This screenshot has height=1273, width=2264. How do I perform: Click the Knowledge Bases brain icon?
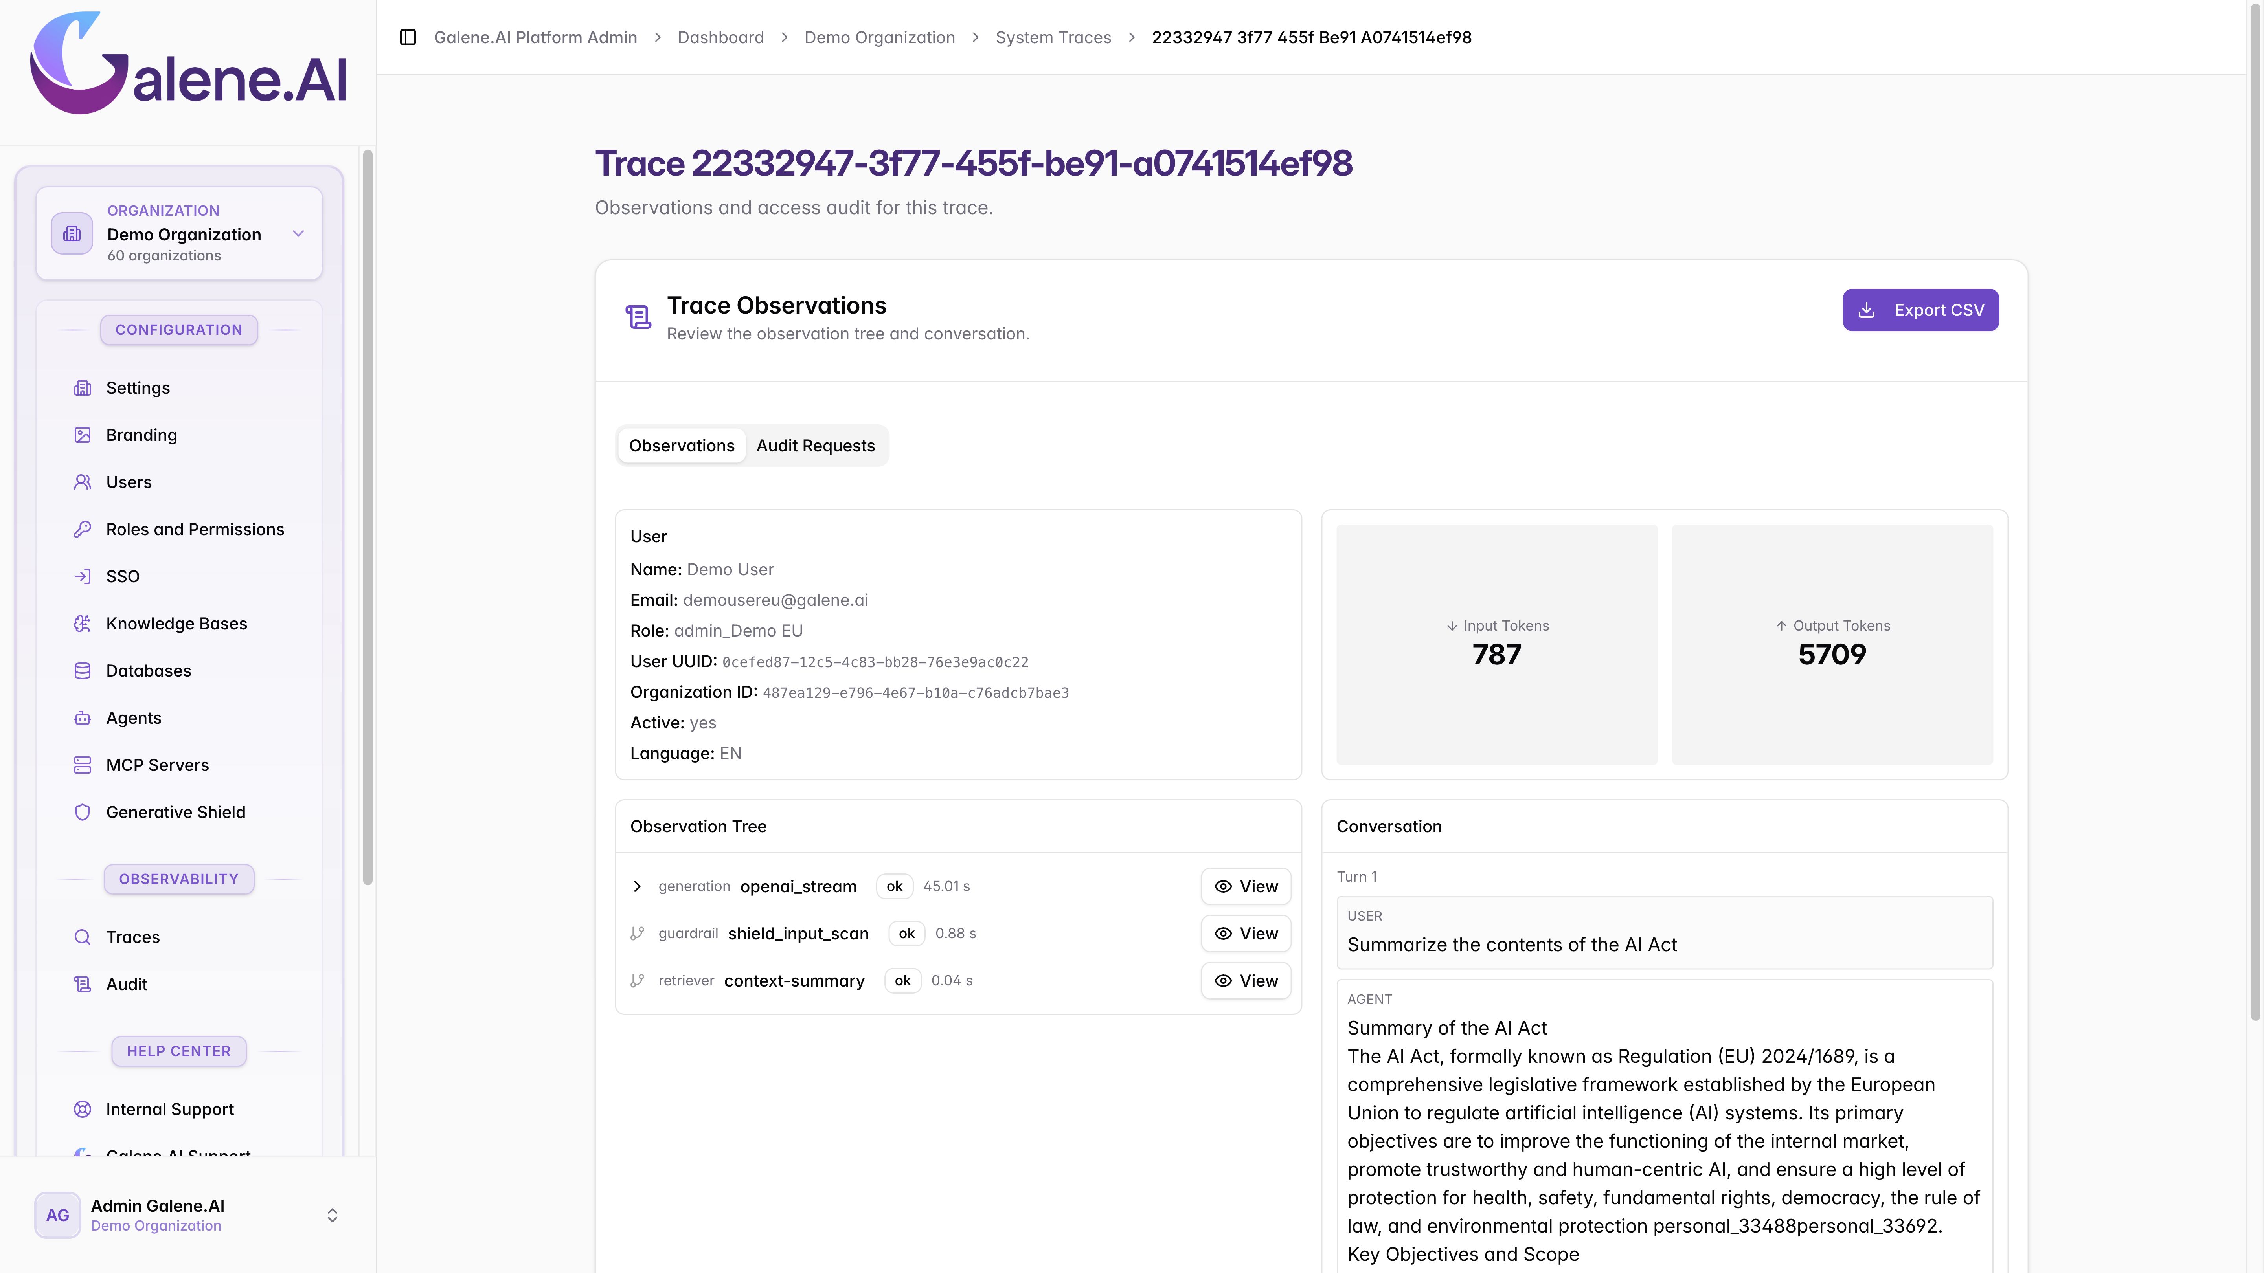(83, 624)
